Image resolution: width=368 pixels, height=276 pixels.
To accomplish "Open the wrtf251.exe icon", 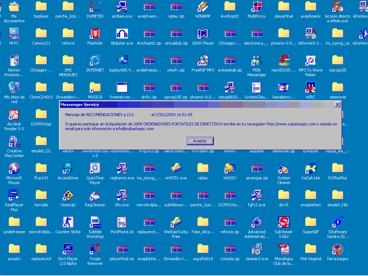I will [176, 169].
